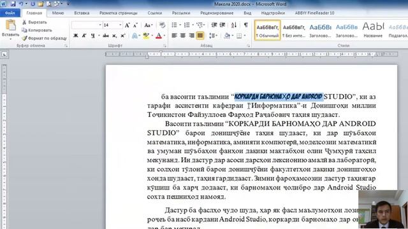408x229 pixels.
Task: Apply text highlight color
Action: (146, 36)
